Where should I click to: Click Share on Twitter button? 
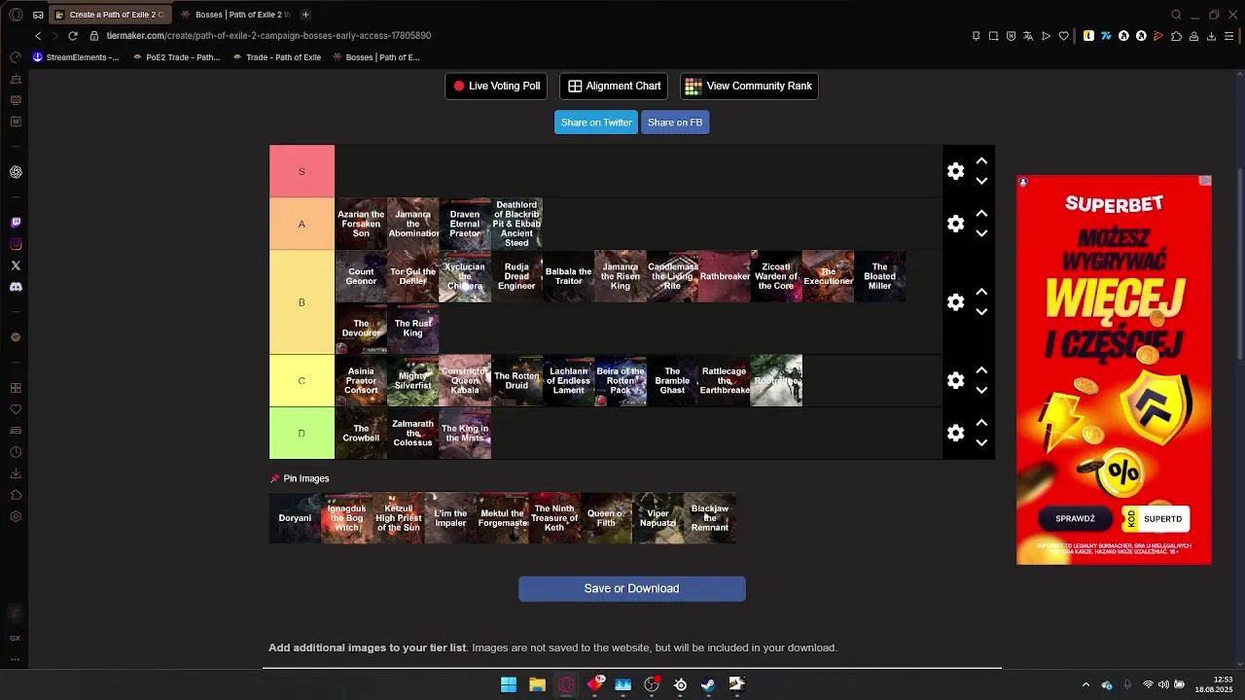point(596,122)
